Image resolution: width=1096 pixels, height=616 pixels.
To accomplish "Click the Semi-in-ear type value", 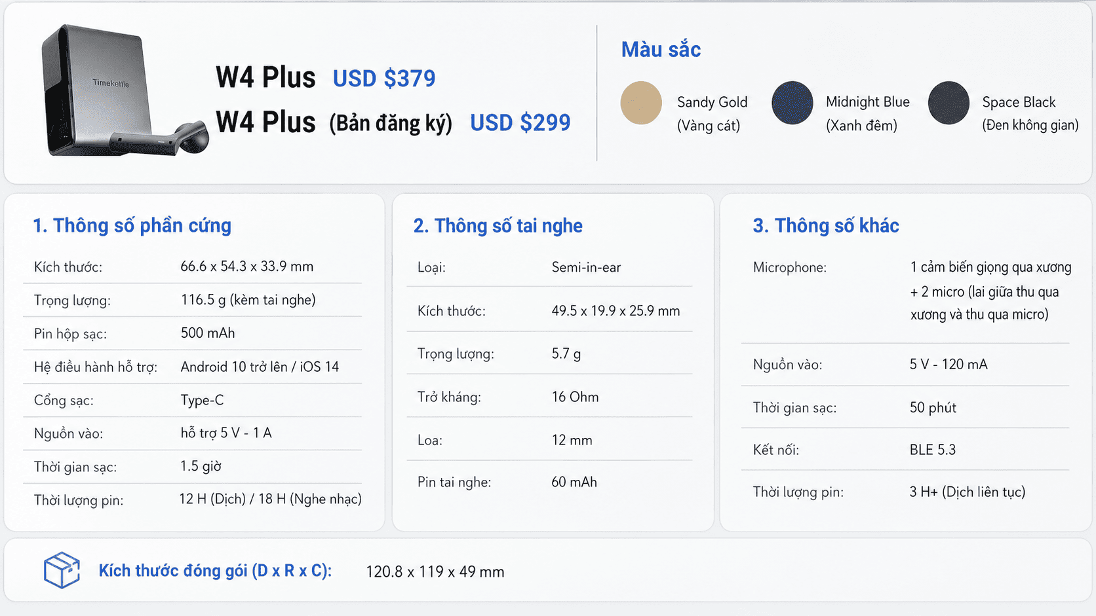I will [x=586, y=267].
